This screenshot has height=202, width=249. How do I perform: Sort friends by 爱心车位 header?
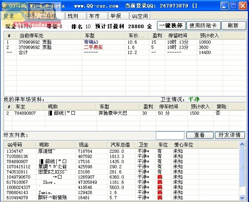[184, 144]
